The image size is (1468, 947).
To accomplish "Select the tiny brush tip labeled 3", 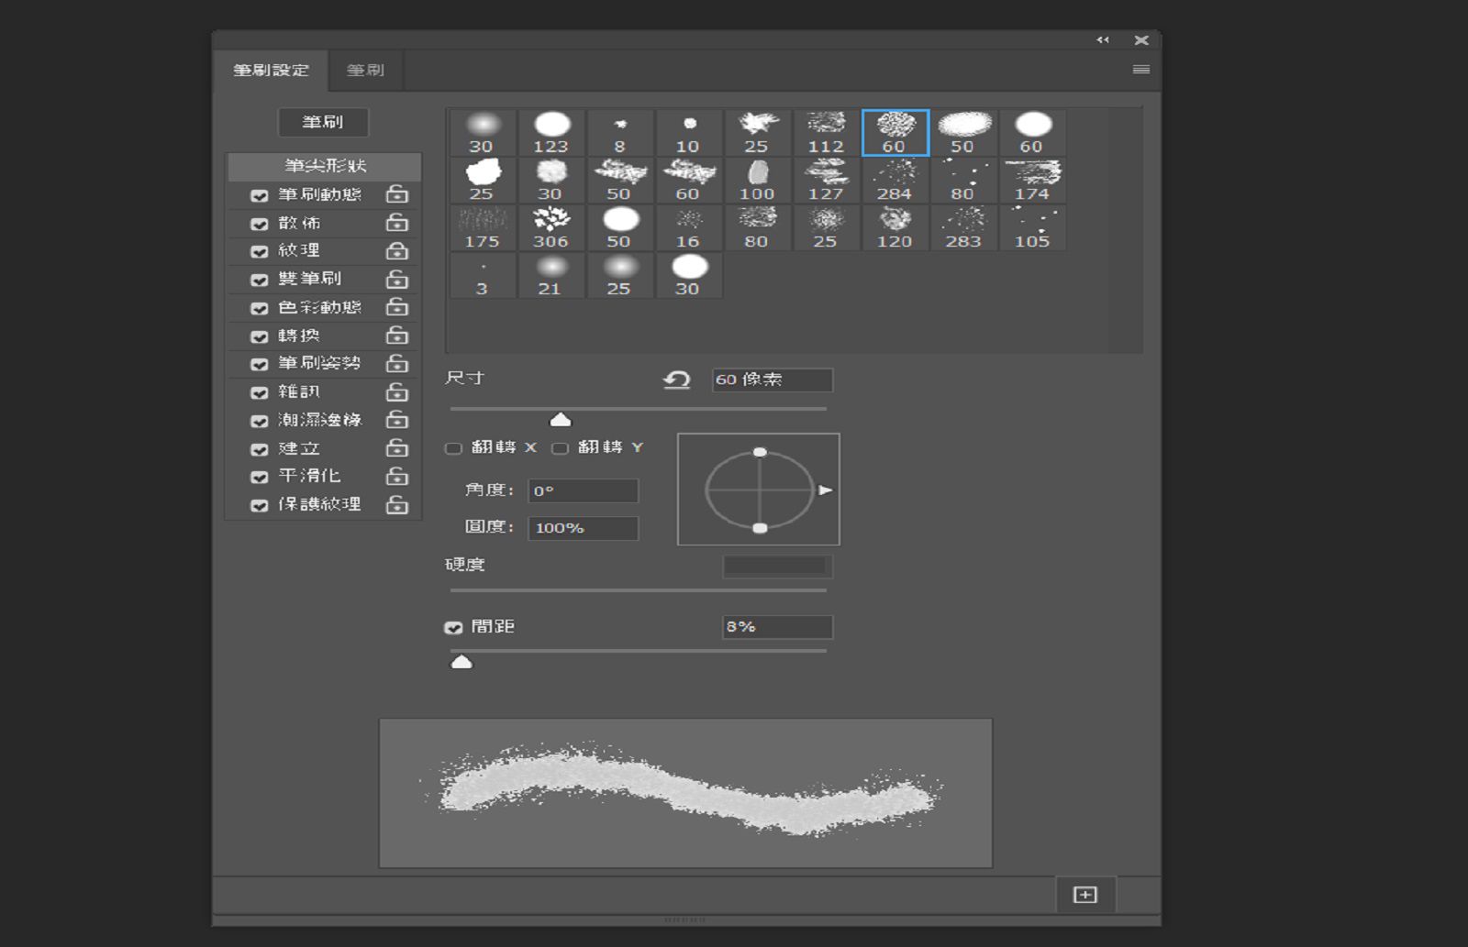I will 483,276.
